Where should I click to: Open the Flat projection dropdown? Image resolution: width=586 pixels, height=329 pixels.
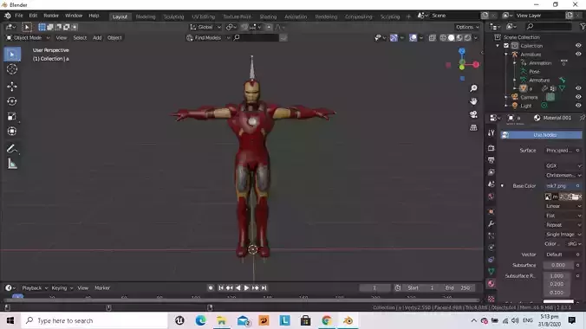pyautogui.click(x=563, y=216)
